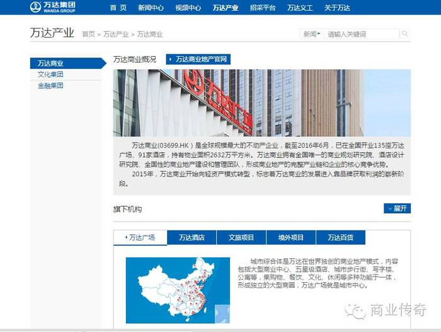Screen dimensions: 441x332
Task: Select 文化集团 in the left sidebar
Action: tap(50, 74)
